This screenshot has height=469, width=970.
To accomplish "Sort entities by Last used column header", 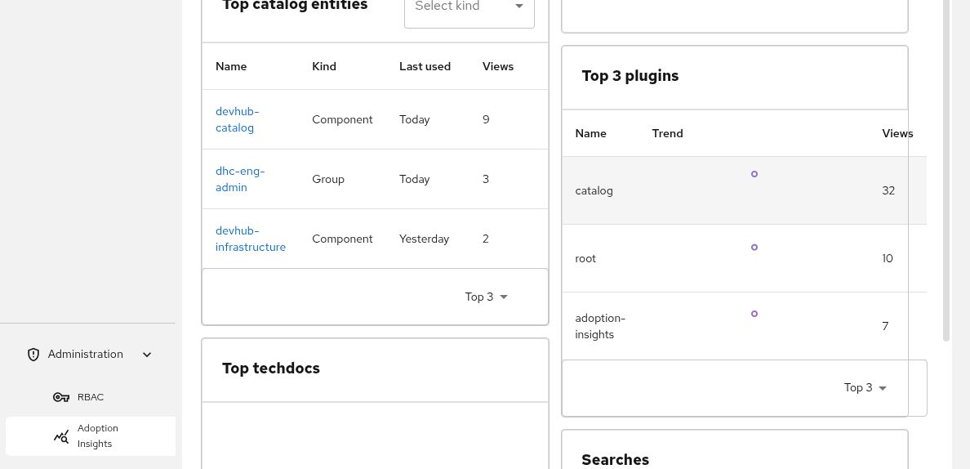I will coord(425,66).
